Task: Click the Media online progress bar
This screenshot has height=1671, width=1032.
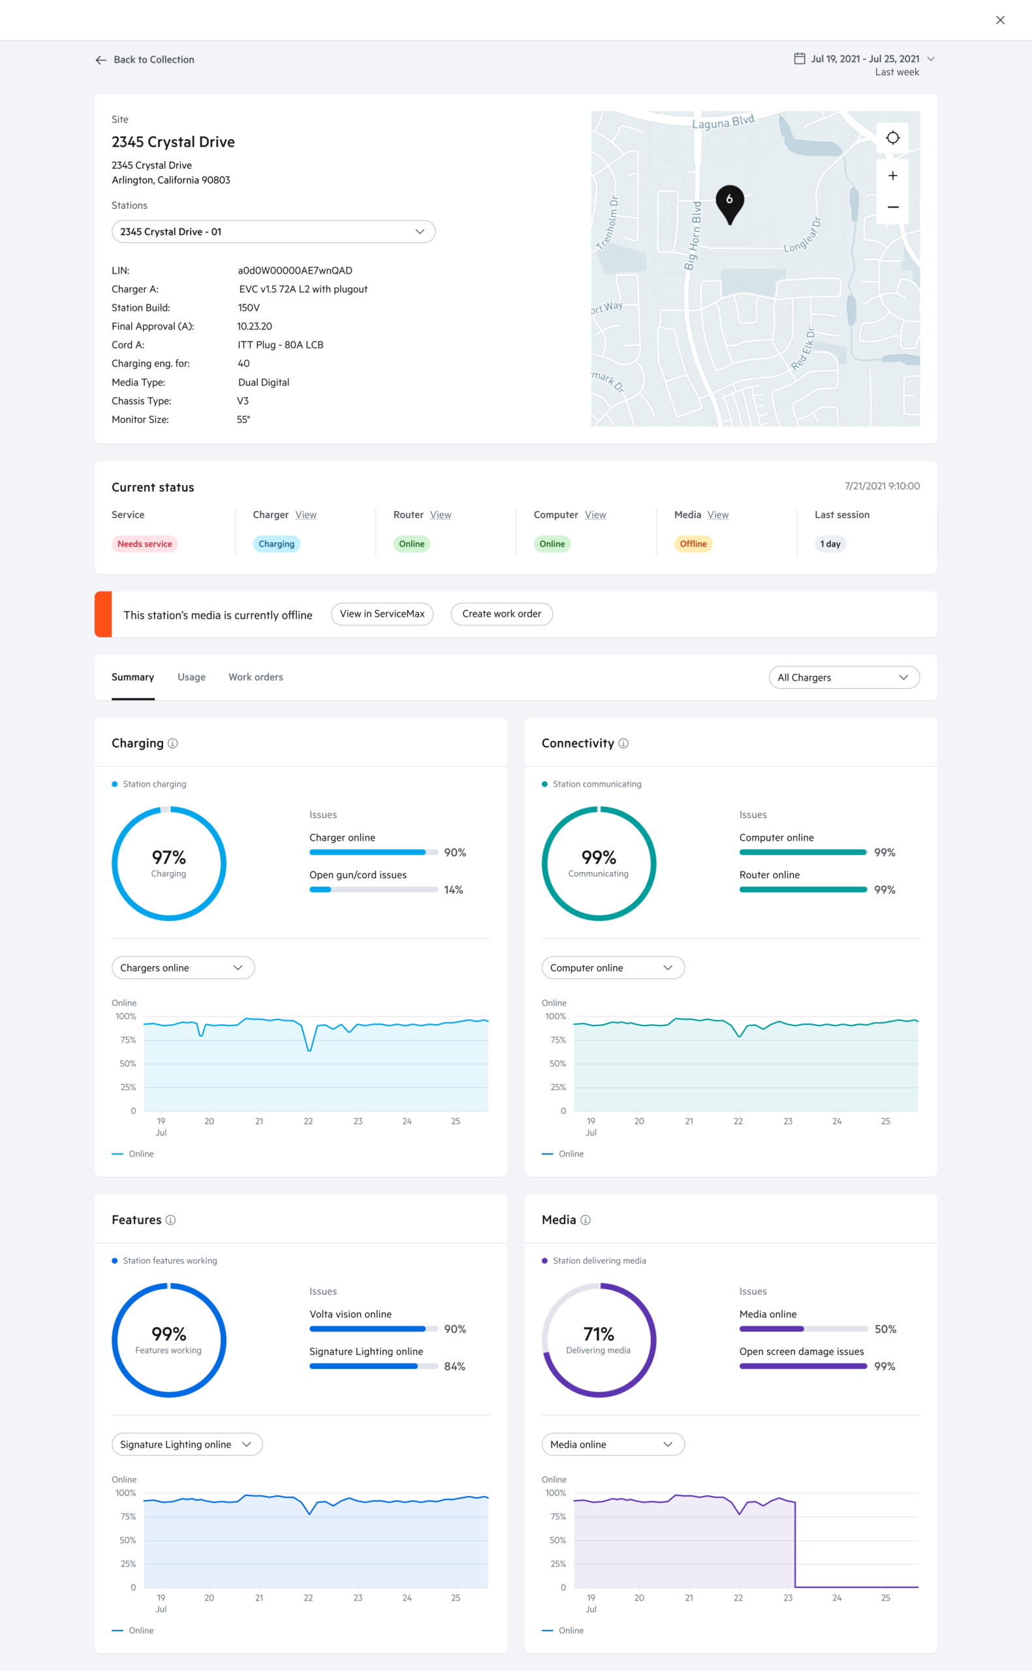Action: tap(804, 1329)
